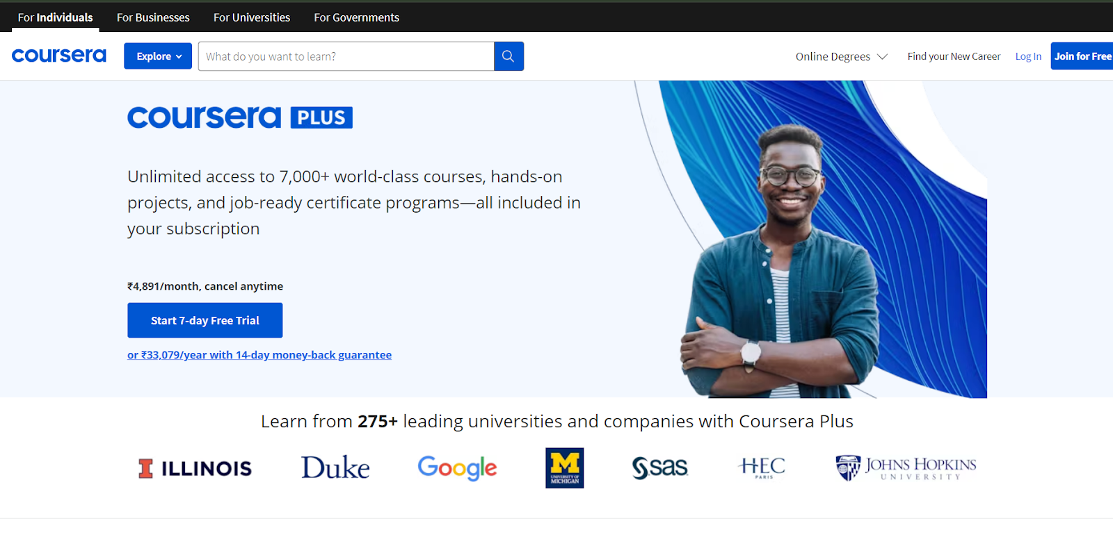Open the Coursera home logo
The height and width of the screenshot is (537, 1113).
[59, 56]
